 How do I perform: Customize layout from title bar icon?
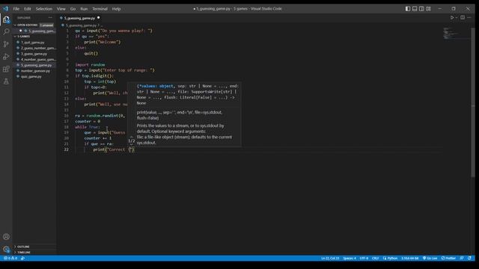point(428,9)
